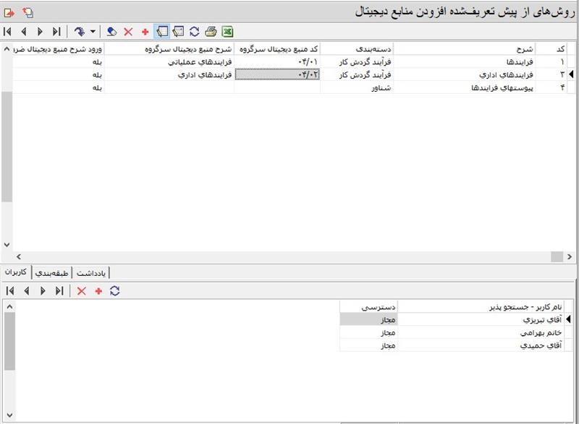Switch to the یادداشت tab

pyautogui.click(x=92, y=272)
